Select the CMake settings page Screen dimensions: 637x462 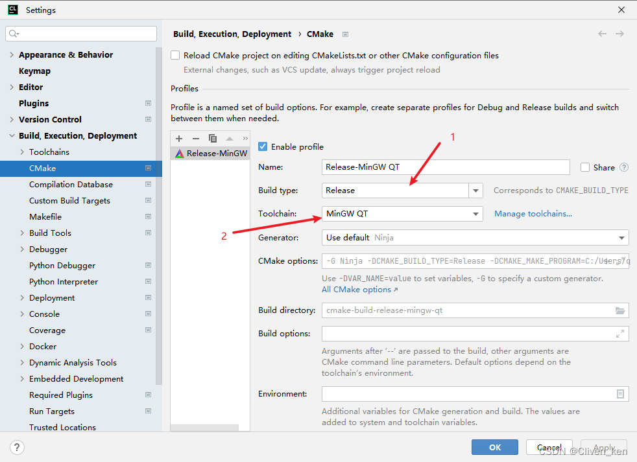pos(81,168)
